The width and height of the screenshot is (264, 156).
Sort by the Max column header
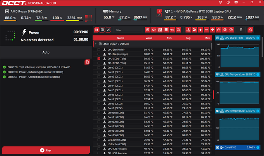pyautogui.click(x=207, y=38)
